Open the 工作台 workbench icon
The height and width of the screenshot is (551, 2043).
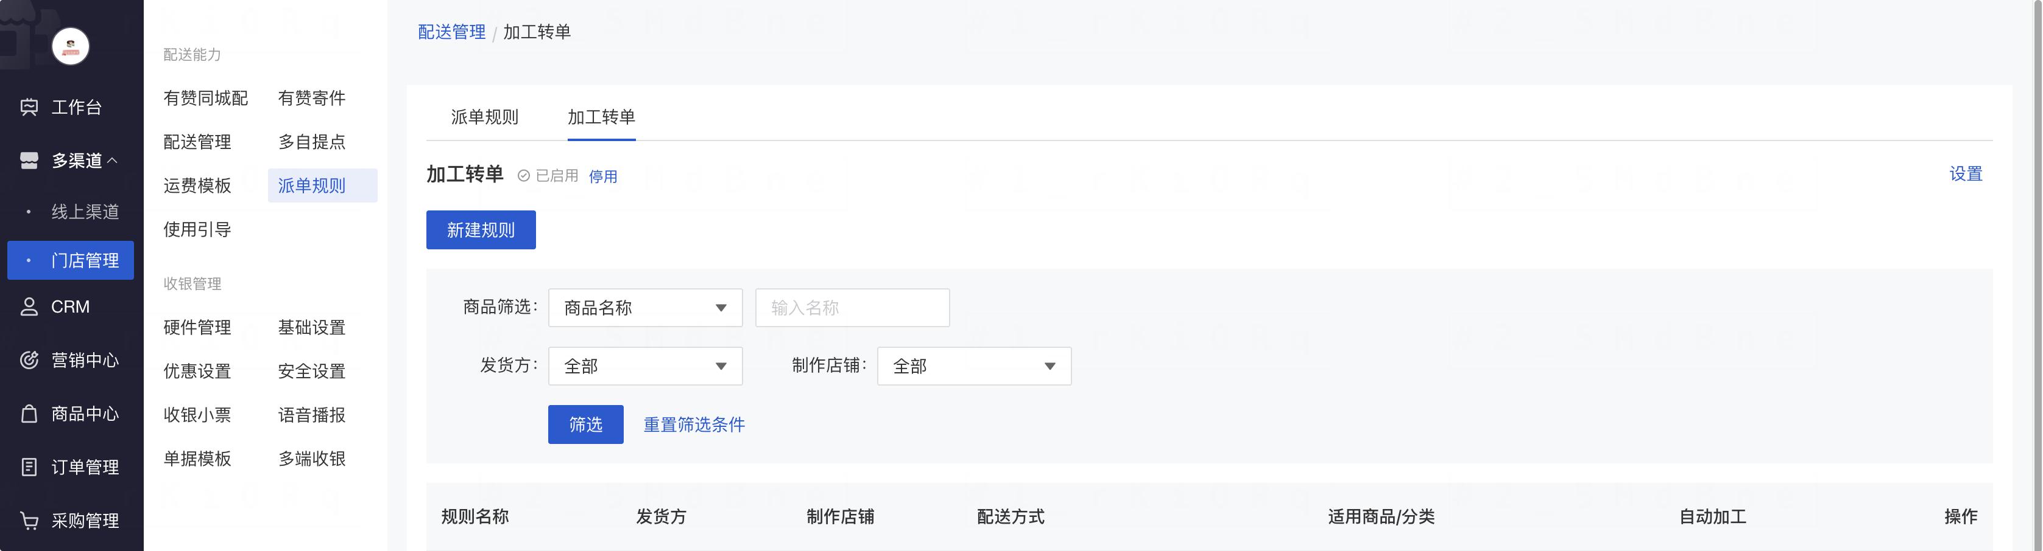click(x=29, y=107)
